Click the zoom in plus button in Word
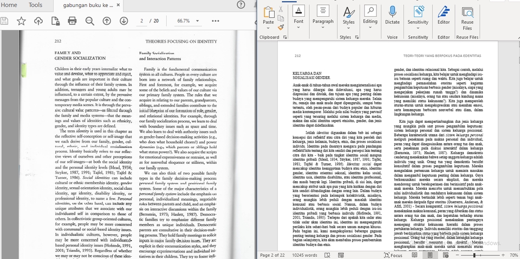This screenshot has width=520, height=259. pyautogui.click(x=503, y=255)
